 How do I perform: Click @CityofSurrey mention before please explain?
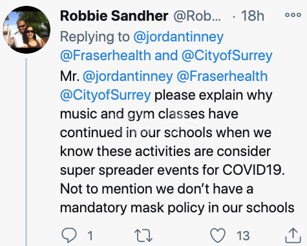(x=105, y=95)
